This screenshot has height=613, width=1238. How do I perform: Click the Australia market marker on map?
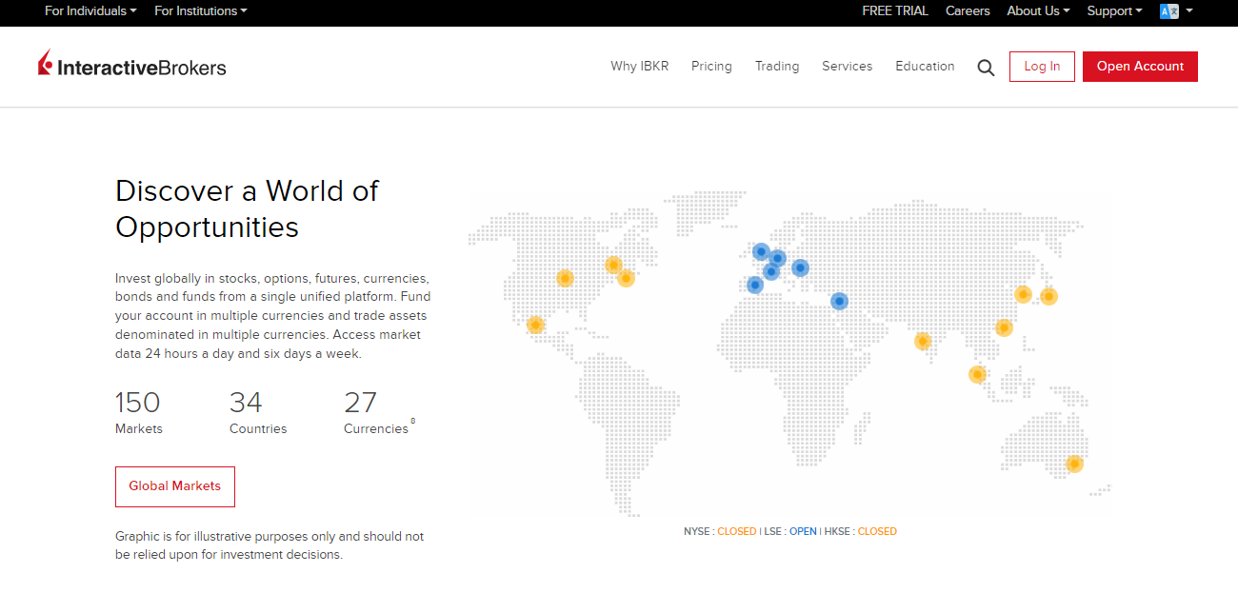coord(1074,465)
